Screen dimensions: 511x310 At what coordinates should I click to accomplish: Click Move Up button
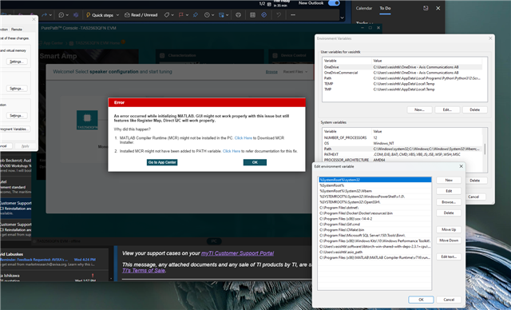449,229
